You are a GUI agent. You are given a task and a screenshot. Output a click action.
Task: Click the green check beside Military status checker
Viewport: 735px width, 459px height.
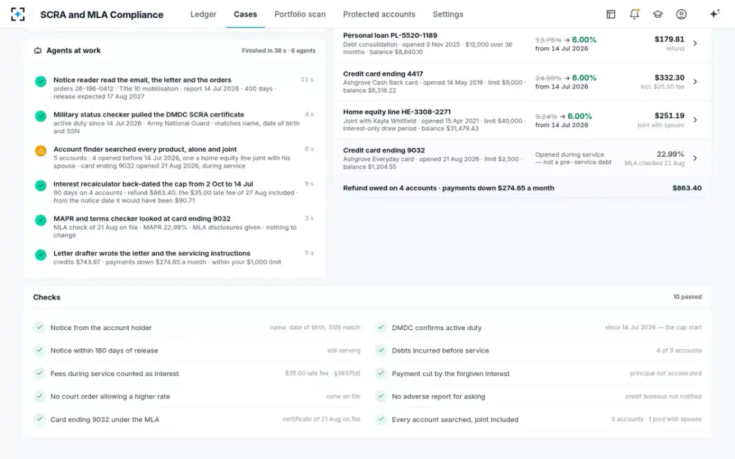point(40,116)
